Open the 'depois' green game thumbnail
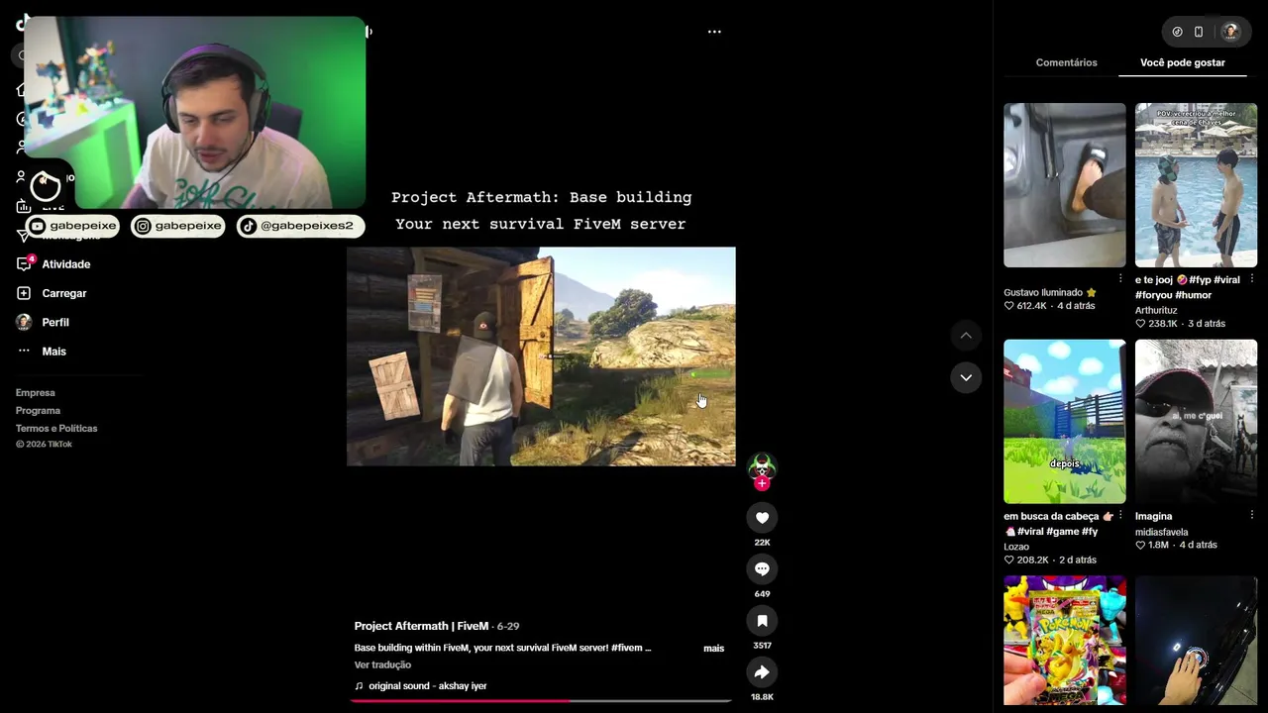 coord(1065,422)
